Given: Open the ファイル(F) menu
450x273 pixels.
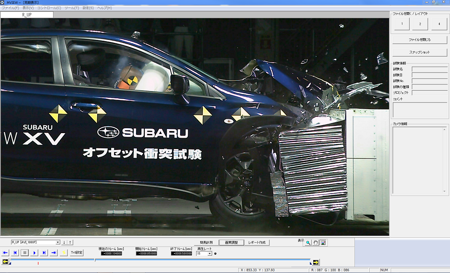Looking at the screenshot, I should pyautogui.click(x=11, y=8).
